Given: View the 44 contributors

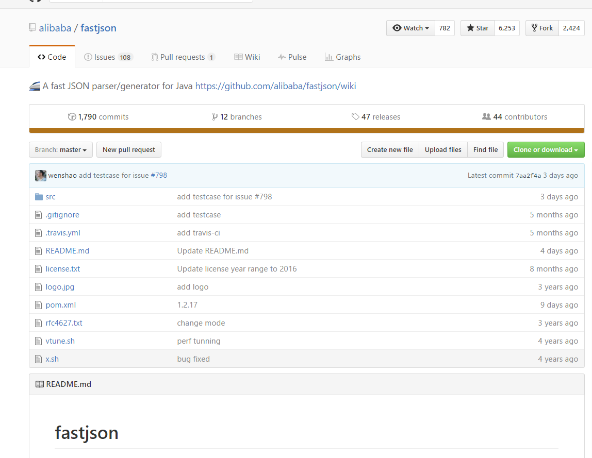Looking at the screenshot, I should (x=515, y=117).
